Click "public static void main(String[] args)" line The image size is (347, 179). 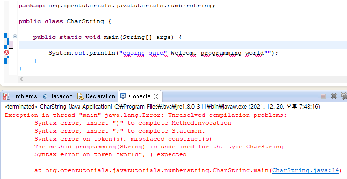tap(107, 37)
